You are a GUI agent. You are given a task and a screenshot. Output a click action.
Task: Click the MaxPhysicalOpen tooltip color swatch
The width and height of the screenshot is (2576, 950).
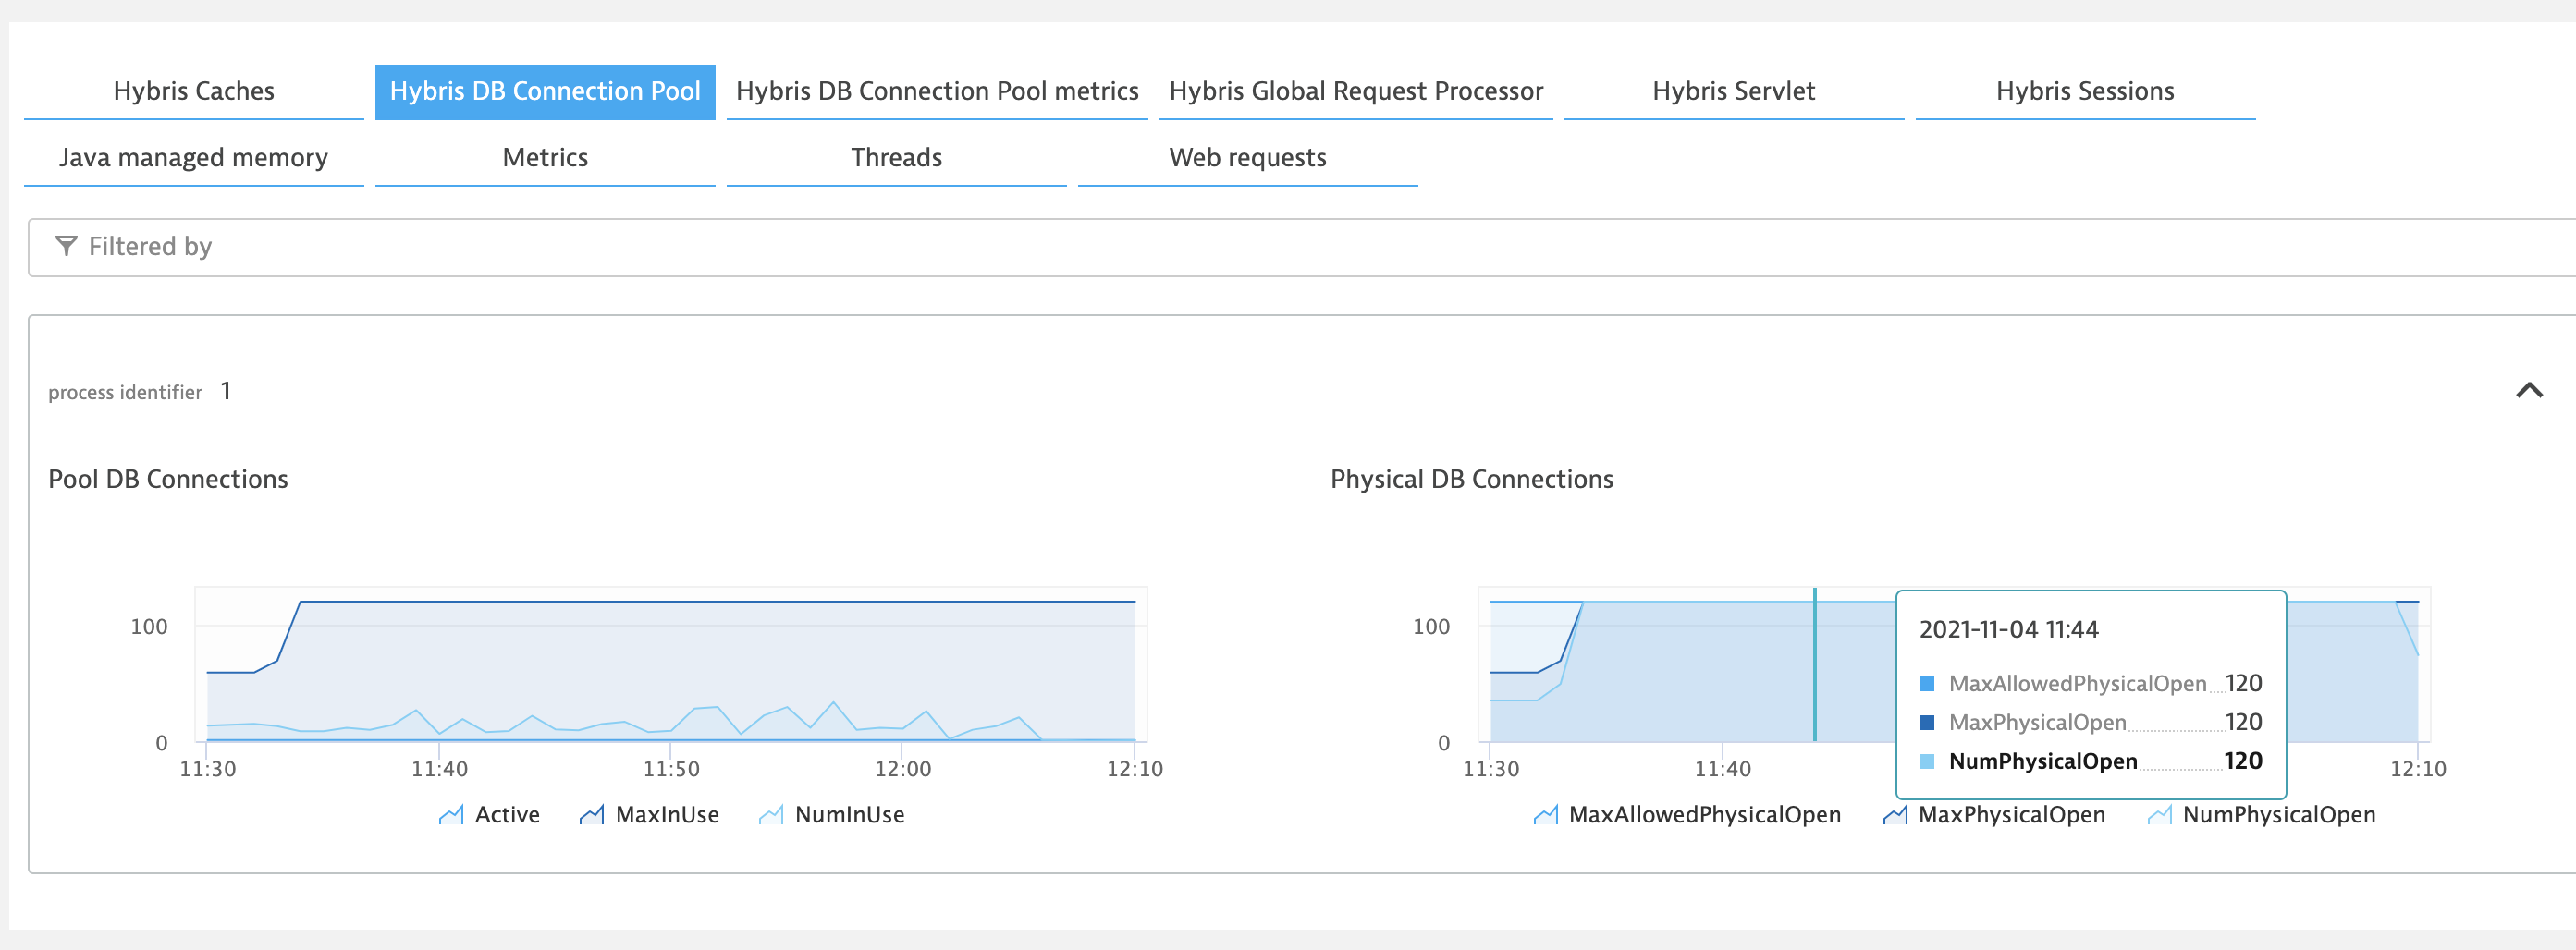1926,724
